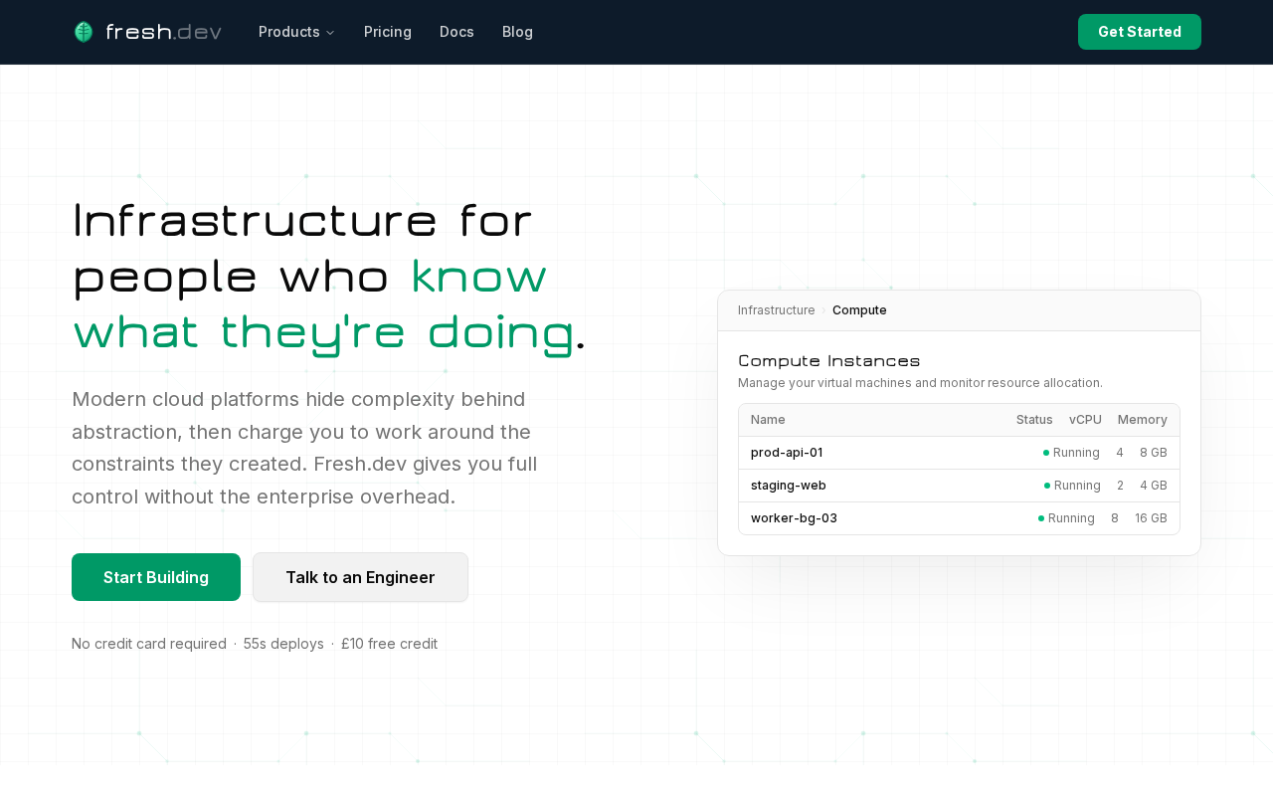Go to the Blog link

(517, 32)
